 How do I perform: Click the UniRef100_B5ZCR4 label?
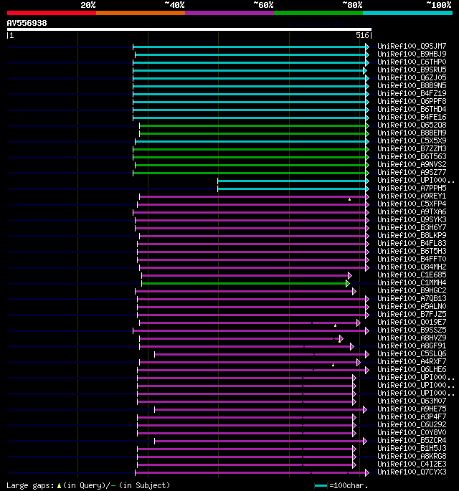tap(412, 440)
